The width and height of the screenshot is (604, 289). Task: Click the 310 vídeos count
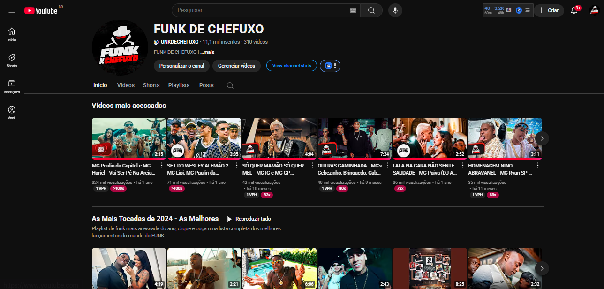click(x=256, y=42)
